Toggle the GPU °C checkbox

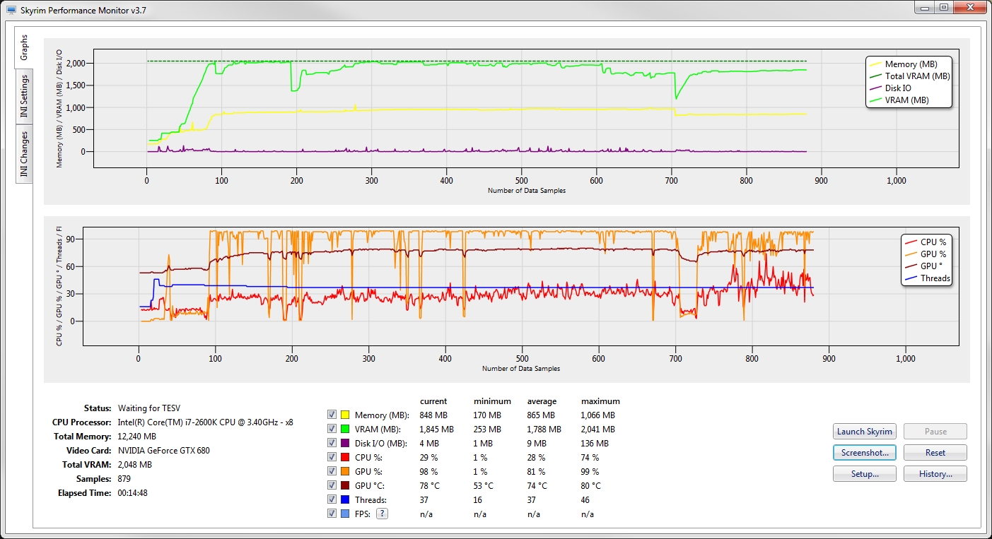(x=332, y=486)
